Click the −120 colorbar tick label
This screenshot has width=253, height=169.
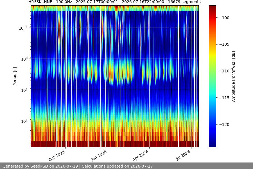point(224,124)
